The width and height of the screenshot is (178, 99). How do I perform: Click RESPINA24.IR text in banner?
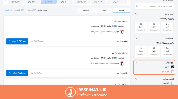[93, 90]
